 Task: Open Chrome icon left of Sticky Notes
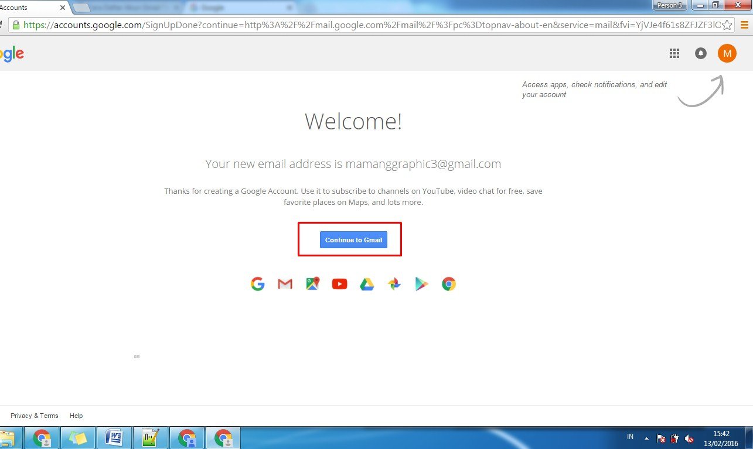click(42, 438)
